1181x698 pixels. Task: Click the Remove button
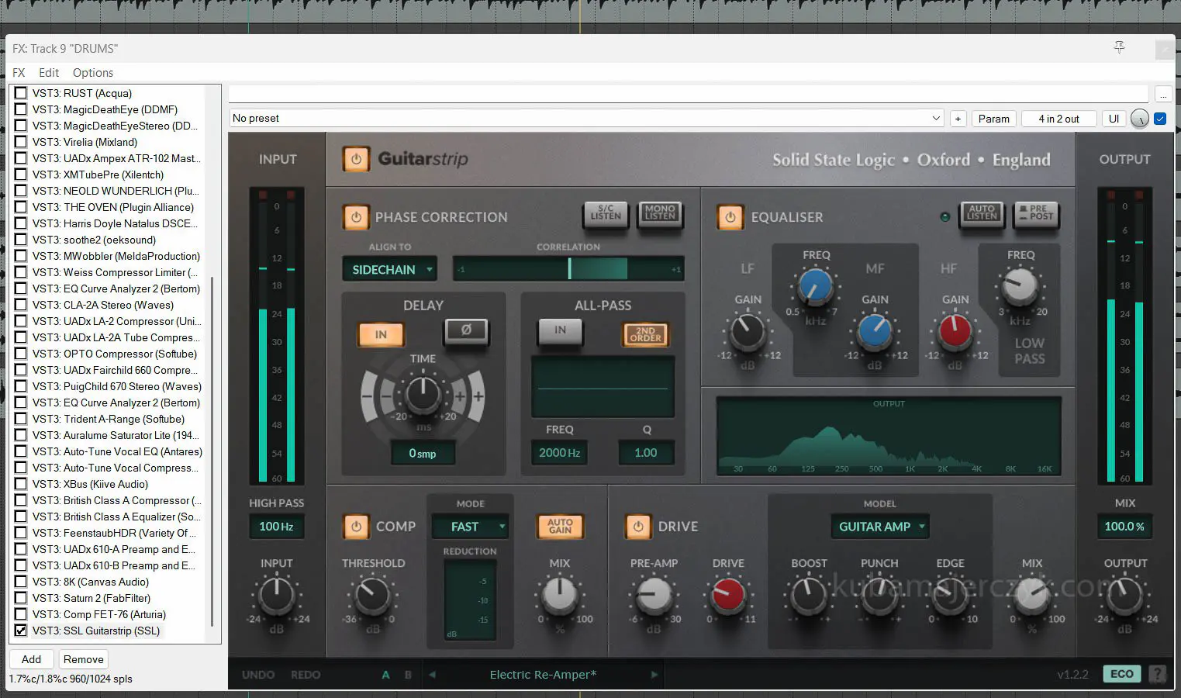[x=83, y=659]
